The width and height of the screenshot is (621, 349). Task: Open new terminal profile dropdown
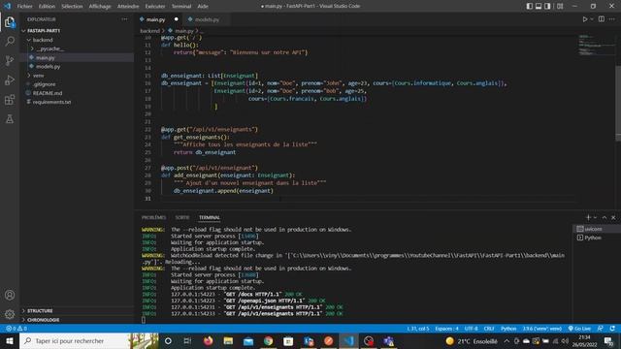pyautogui.click(x=595, y=217)
